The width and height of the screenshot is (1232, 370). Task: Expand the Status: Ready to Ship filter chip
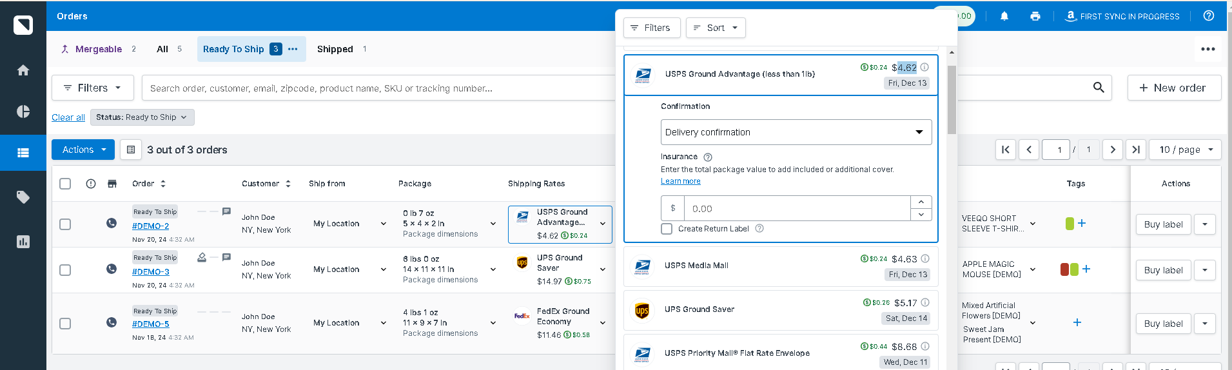click(x=142, y=117)
